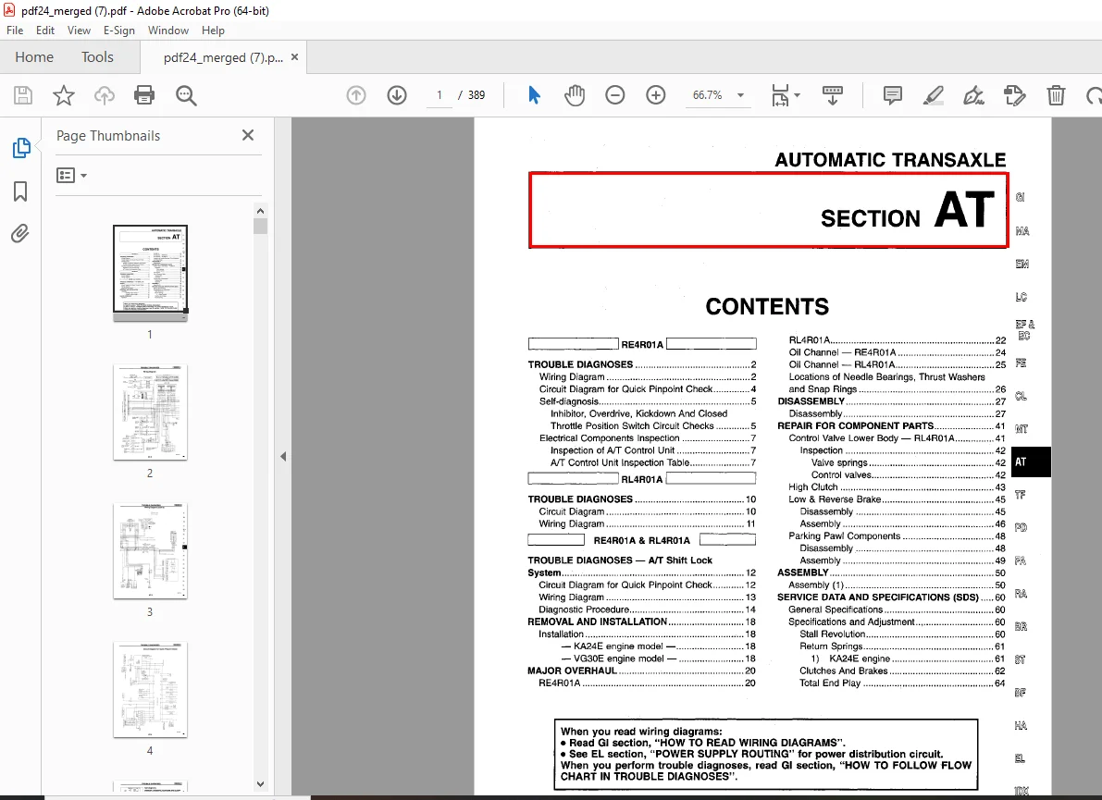Zoom in with the plus button

[x=656, y=95]
